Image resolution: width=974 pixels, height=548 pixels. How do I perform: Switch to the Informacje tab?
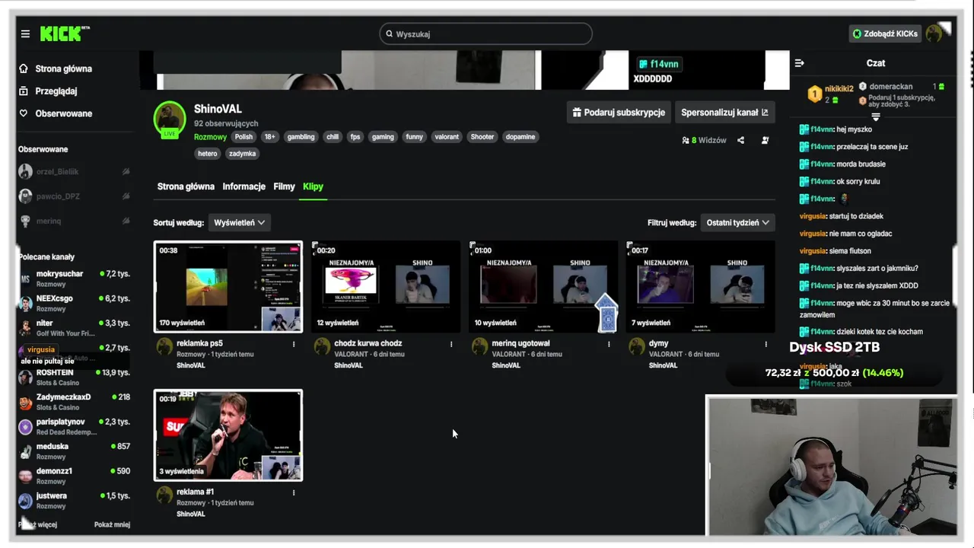[x=243, y=186]
